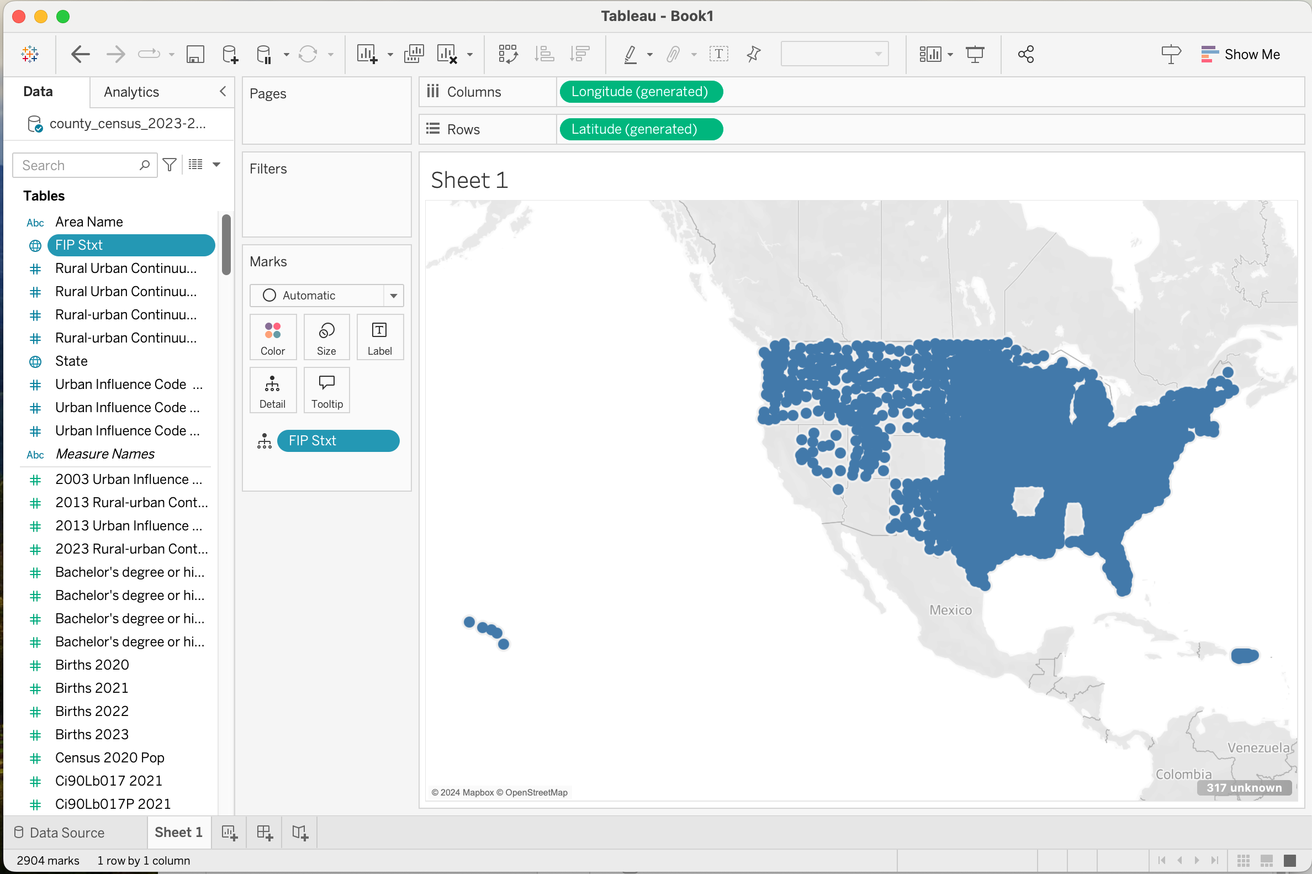Open the Color marks card
The height and width of the screenshot is (874, 1312).
[272, 337]
